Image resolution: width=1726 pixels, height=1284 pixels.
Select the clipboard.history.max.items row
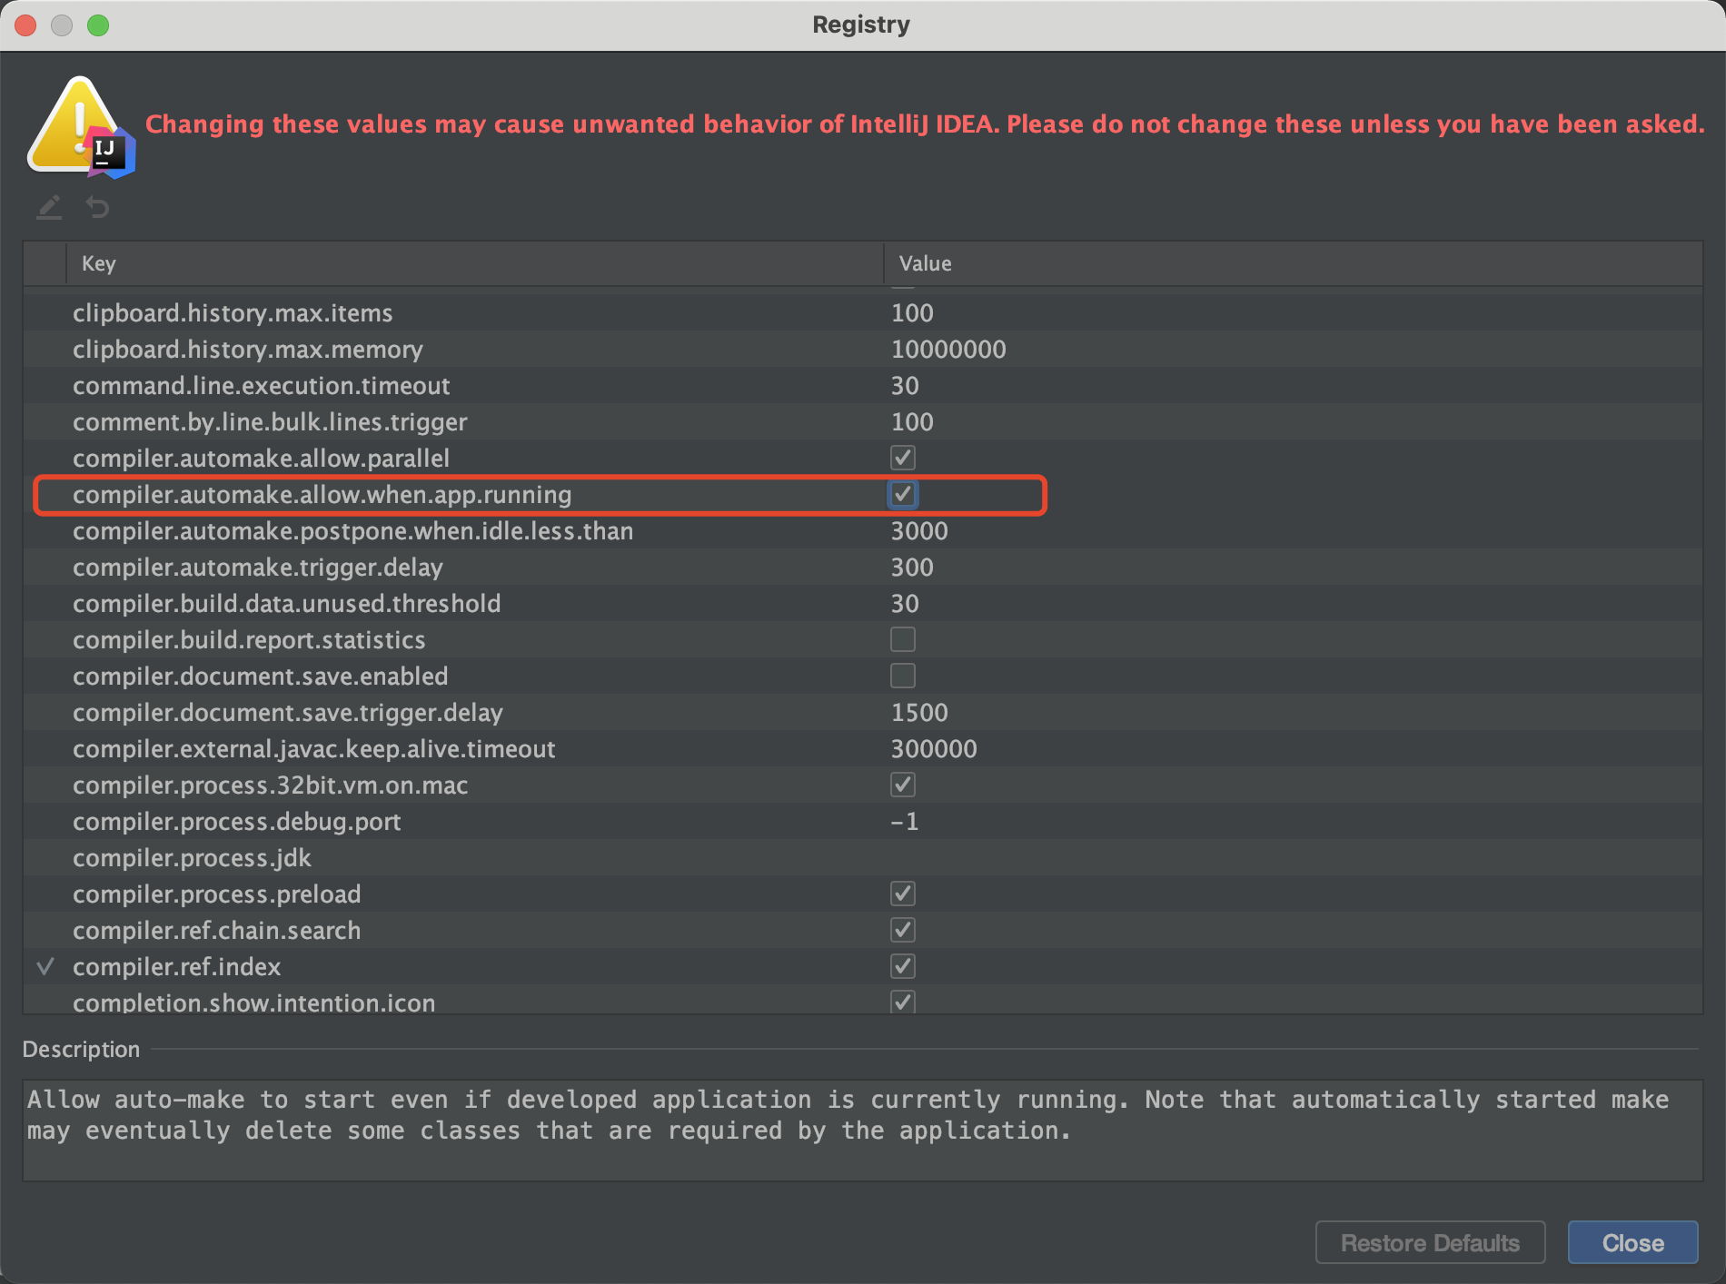[862, 312]
